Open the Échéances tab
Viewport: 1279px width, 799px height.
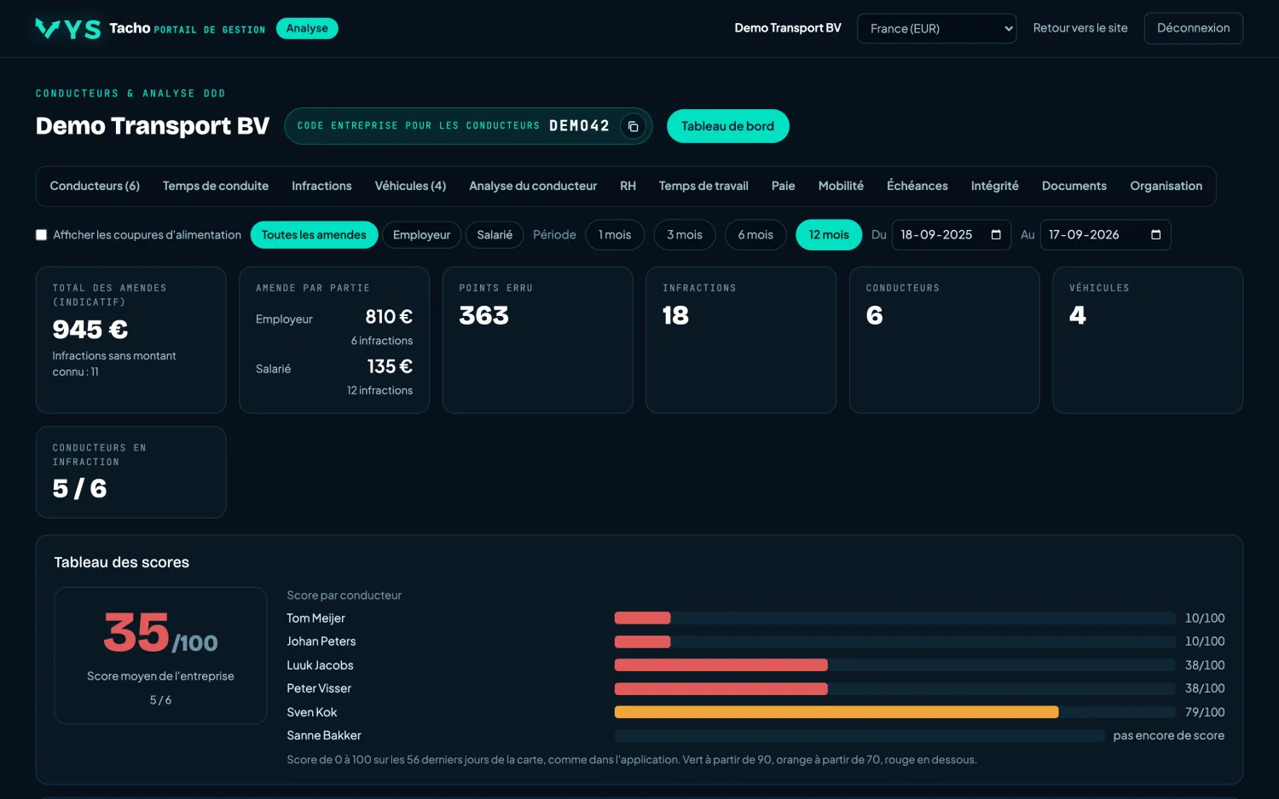pyautogui.click(x=917, y=186)
